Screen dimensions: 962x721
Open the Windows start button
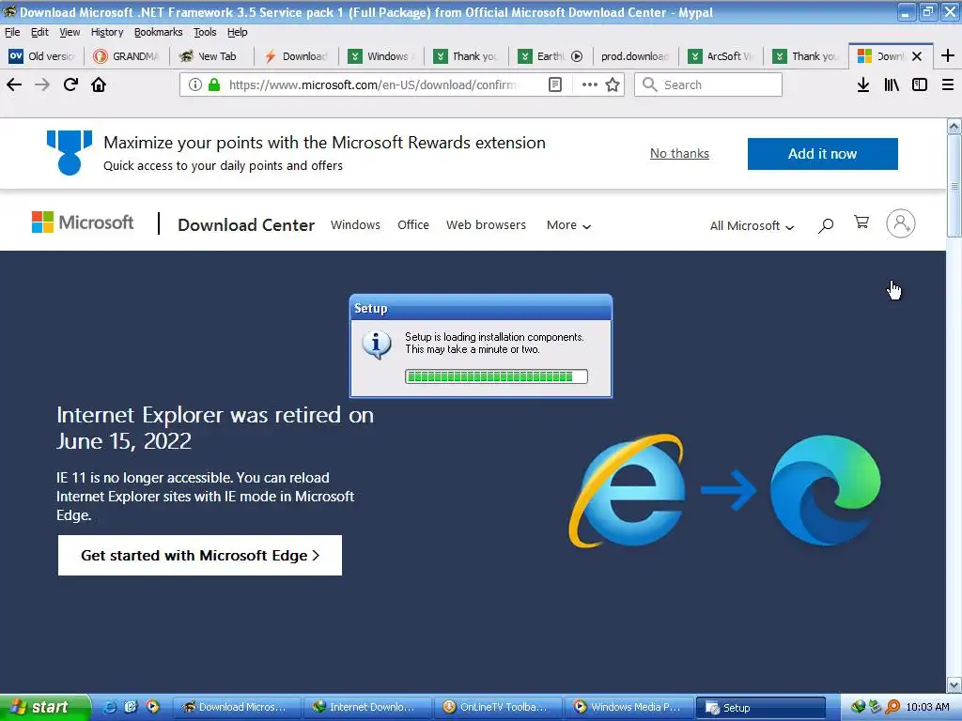click(45, 707)
